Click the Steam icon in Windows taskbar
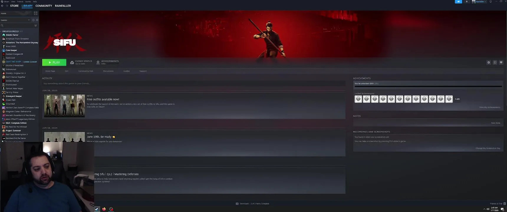The height and width of the screenshot is (212, 507). (96, 209)
